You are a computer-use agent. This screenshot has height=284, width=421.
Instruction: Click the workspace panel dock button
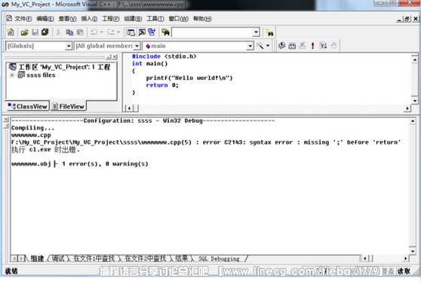point(109,56)
